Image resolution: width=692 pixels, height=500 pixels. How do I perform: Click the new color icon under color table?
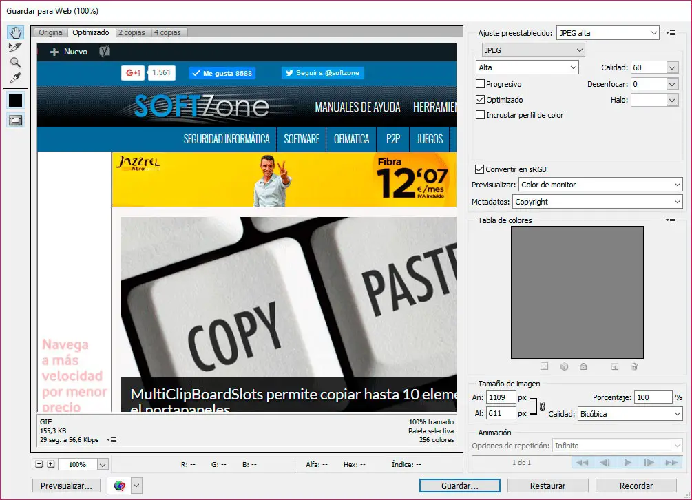[x=615, y=366]
